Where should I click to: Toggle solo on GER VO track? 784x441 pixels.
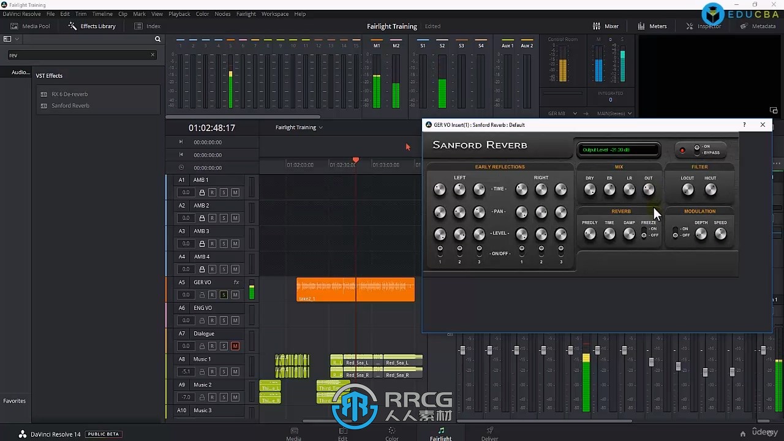pos(224,295)
